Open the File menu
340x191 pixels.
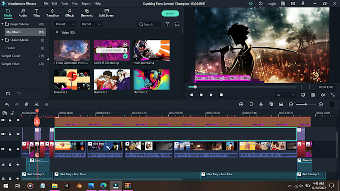[46, 3]
